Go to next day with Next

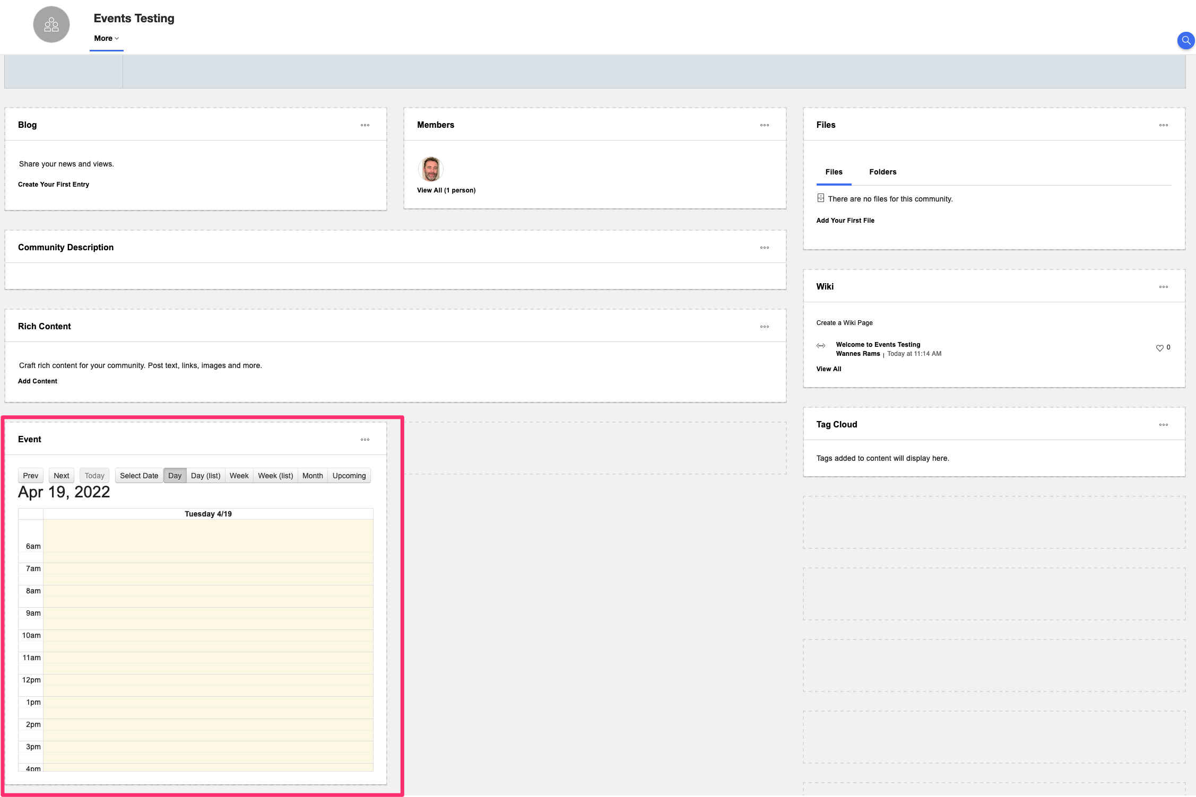pyautogui.click(x=62, y=476)
